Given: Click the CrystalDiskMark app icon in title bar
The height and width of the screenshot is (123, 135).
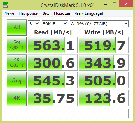Looking at the screenshot, I should (x=6, y=5).
